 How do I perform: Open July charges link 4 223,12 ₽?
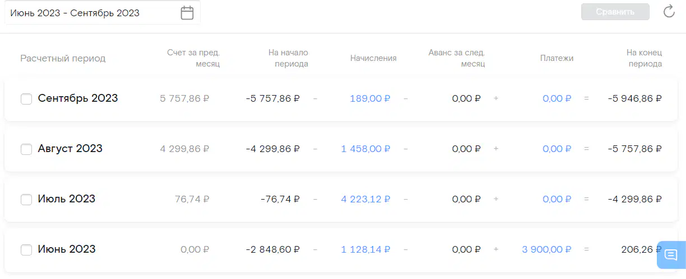[x=365, y=199]
